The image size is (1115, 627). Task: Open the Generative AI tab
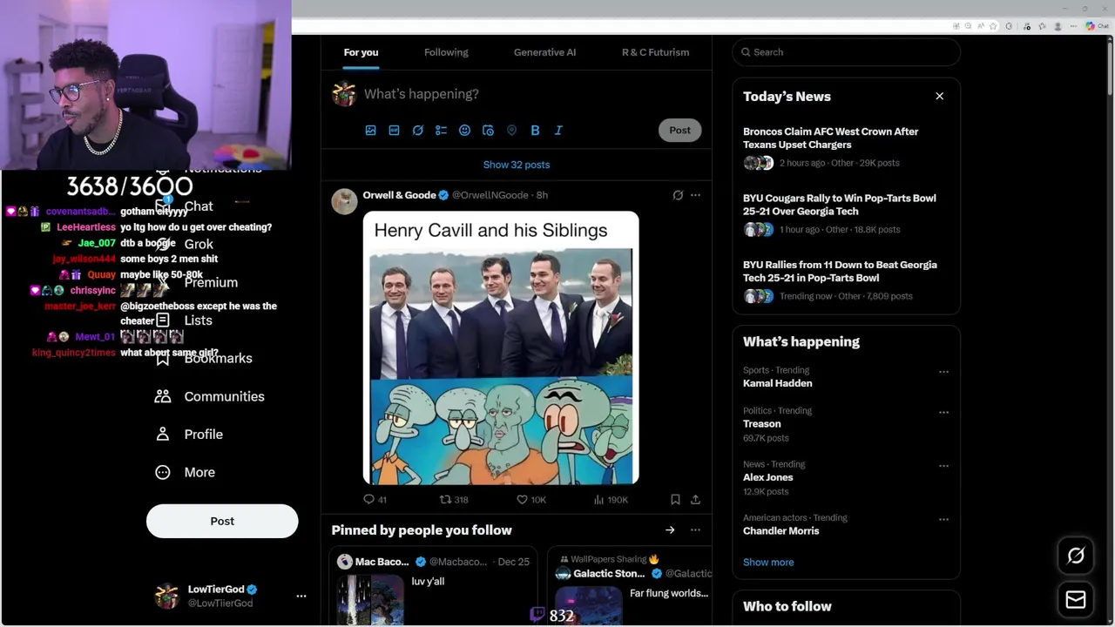(x=544, y=52)
